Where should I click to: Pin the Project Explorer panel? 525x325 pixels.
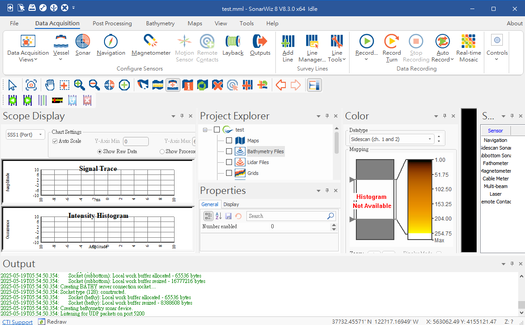(327, 116)
